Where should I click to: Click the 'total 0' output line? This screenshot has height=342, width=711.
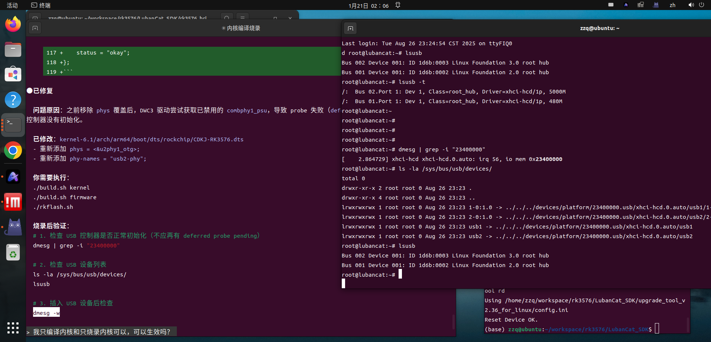click(x=353, y=178)
